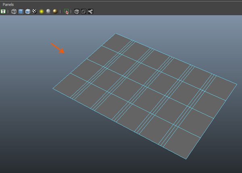Toggle X-Ray Joints icon
Screen dimensions: 242x173
90,11
